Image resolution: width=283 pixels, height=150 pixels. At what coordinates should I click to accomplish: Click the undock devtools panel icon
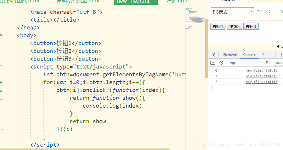[278, 47]
